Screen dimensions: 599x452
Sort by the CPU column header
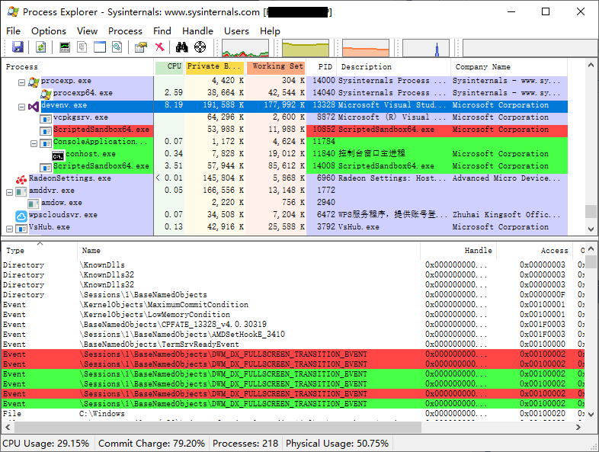[x=169, y=67]
